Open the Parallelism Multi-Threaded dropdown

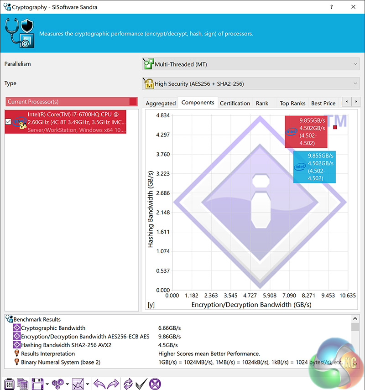point(251,64)
